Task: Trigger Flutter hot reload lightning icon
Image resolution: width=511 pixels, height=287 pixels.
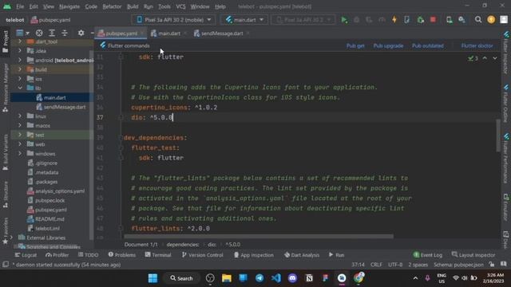Action: pos(394,20)
